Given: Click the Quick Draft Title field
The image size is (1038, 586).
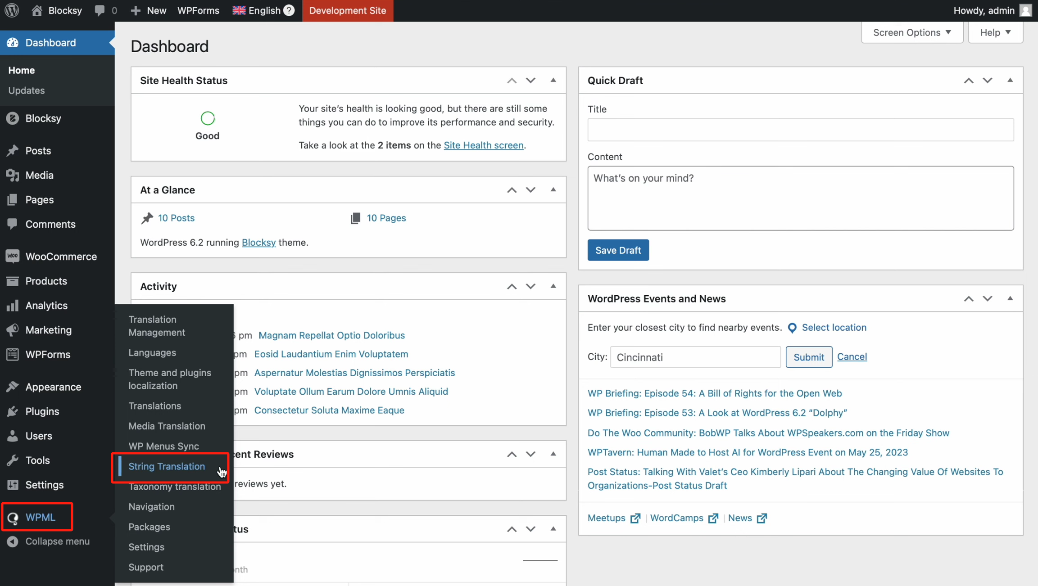Looking at the screenshot, I should click(x=800, y=130).
